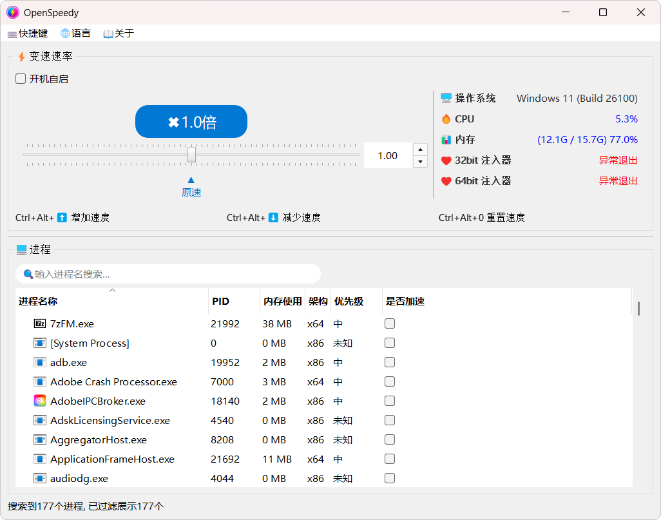Screen dimensions: 661x520
Task: Sort by 内存使用 column header
Action: pos(282,301)
